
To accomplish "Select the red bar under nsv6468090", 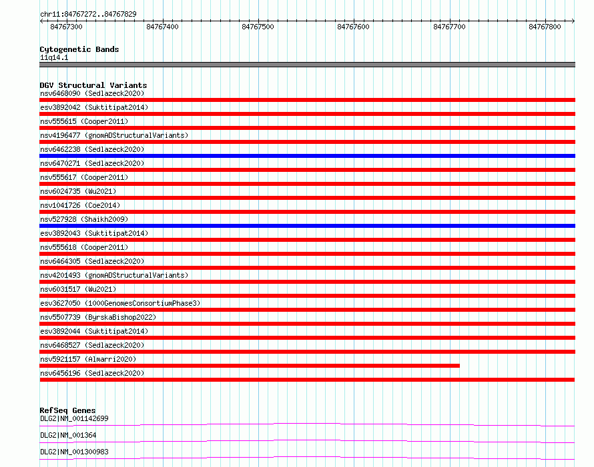I will coord(307,100).
